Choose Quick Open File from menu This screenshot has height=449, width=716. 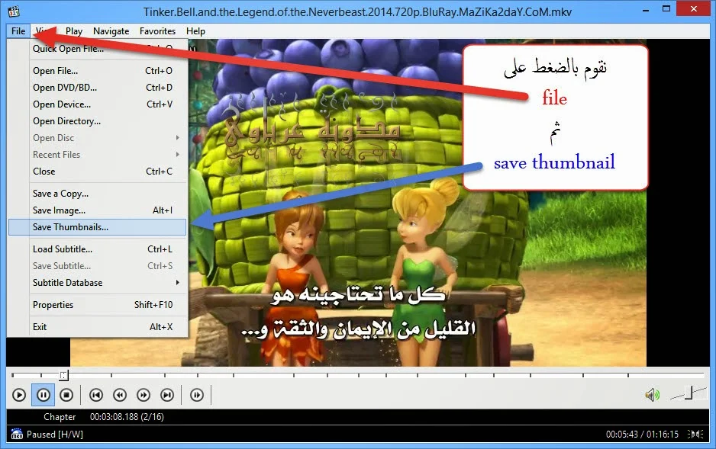click(97, 48)
